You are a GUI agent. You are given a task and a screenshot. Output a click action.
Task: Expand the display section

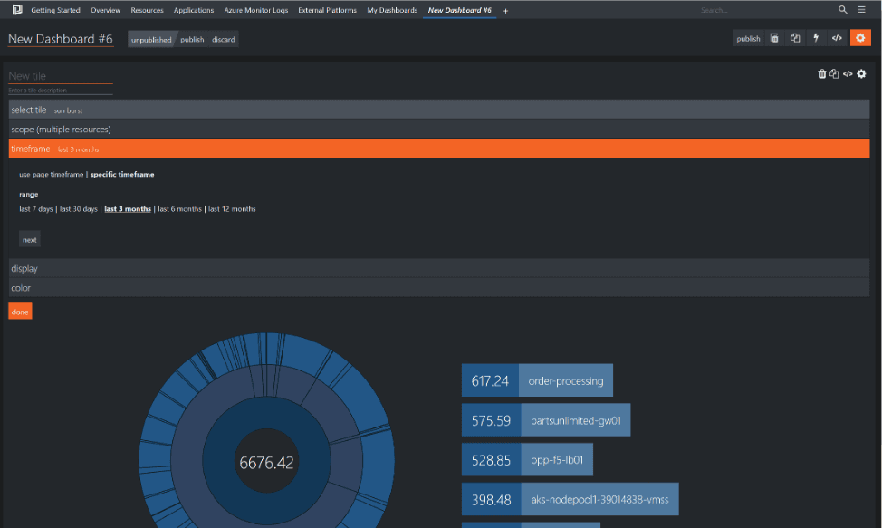click(x=439, y=268)
